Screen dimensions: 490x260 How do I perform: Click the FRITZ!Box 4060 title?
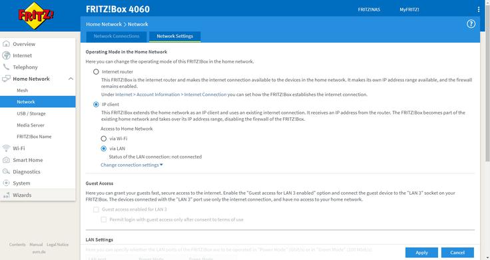coord(118,9)
